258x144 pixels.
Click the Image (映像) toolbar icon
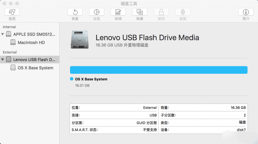click(140, 12)
